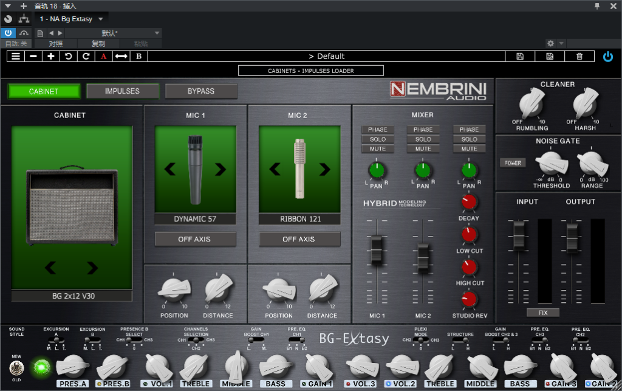Click the OUTPUT level fader
The image size is (622, 391).
coord(572,238)
